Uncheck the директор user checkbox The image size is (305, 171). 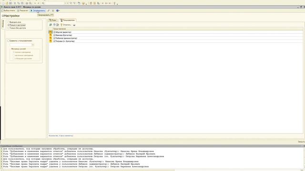pyautogui.click(x=54, y=32)
